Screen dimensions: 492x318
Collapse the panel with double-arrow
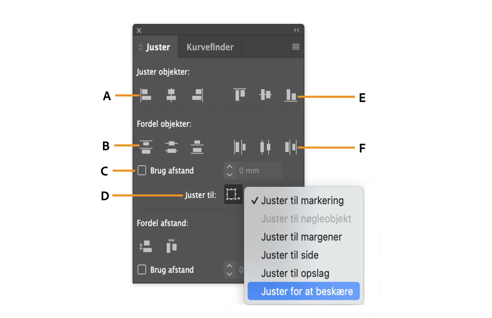[x=296, y=30]
